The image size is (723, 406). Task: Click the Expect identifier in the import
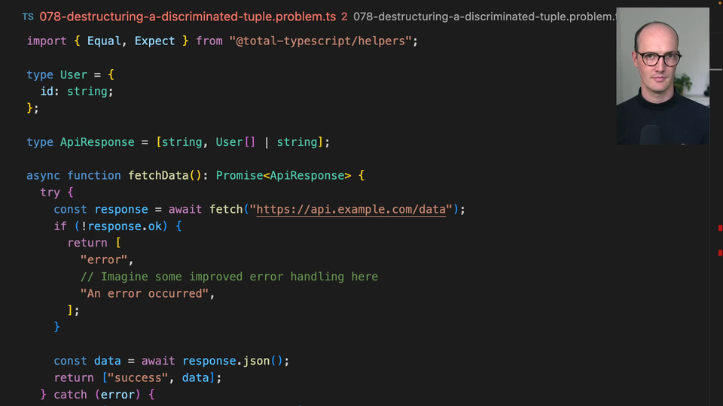click(154, 41)
